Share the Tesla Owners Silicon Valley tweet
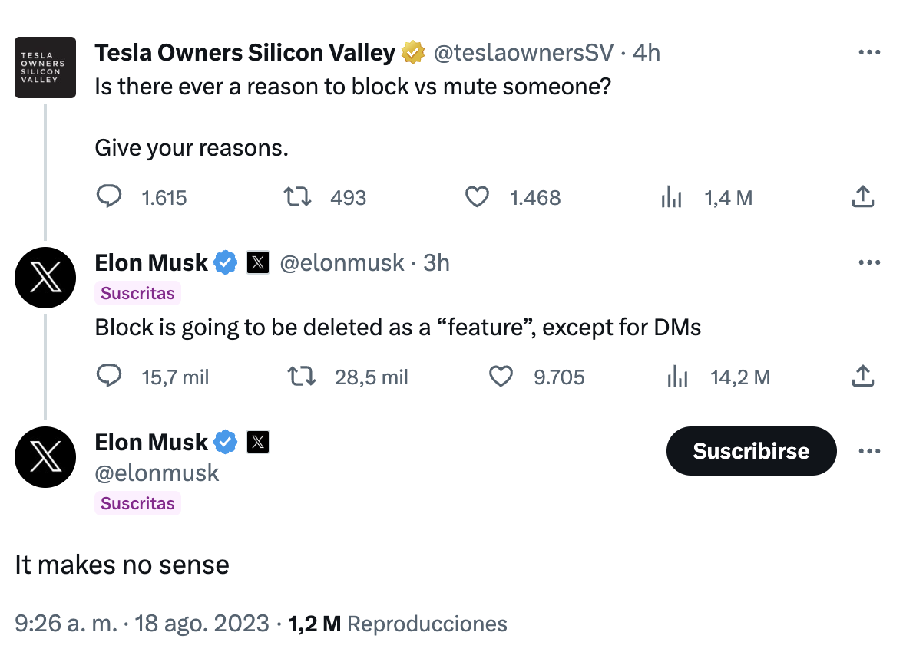The width and height of the screenshot is (903, 652). (863, 197)
